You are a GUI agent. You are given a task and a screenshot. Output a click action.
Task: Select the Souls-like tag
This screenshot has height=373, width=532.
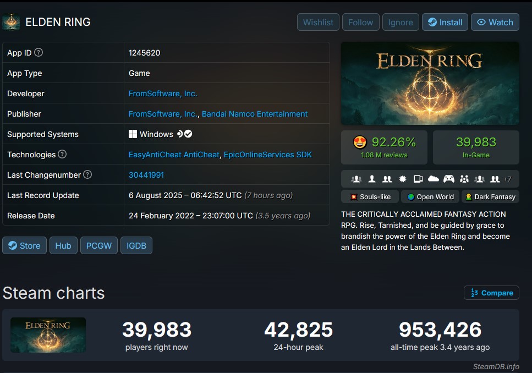(370, 197)
